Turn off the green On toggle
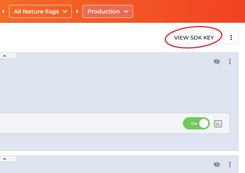The width and height of the screenshot is (245, 173). (x=196, y=123)
